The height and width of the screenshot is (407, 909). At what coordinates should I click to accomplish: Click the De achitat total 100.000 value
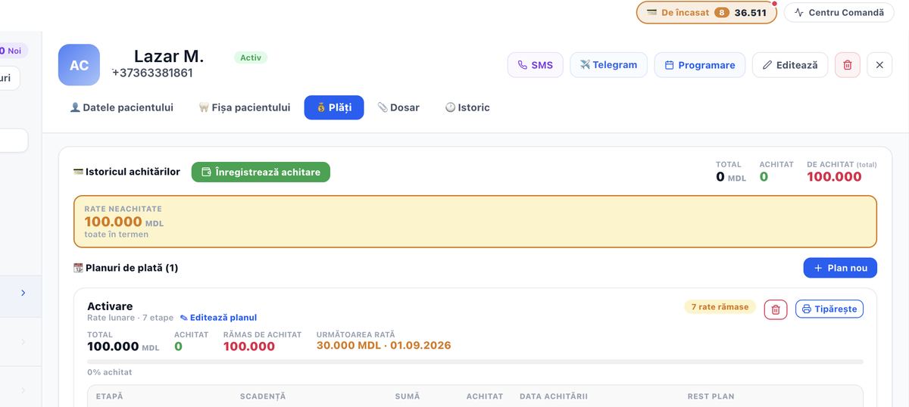pos(834,176)
